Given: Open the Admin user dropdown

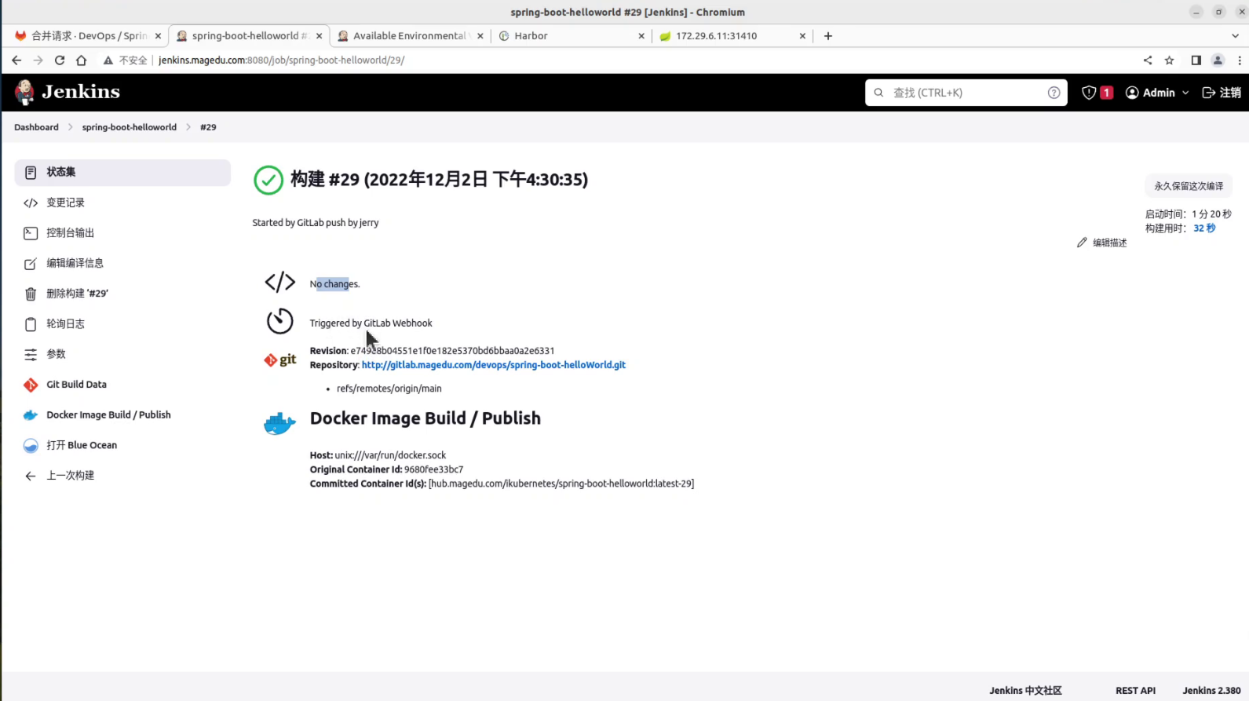Looking at the screenshot, I should coord(1157,93).
